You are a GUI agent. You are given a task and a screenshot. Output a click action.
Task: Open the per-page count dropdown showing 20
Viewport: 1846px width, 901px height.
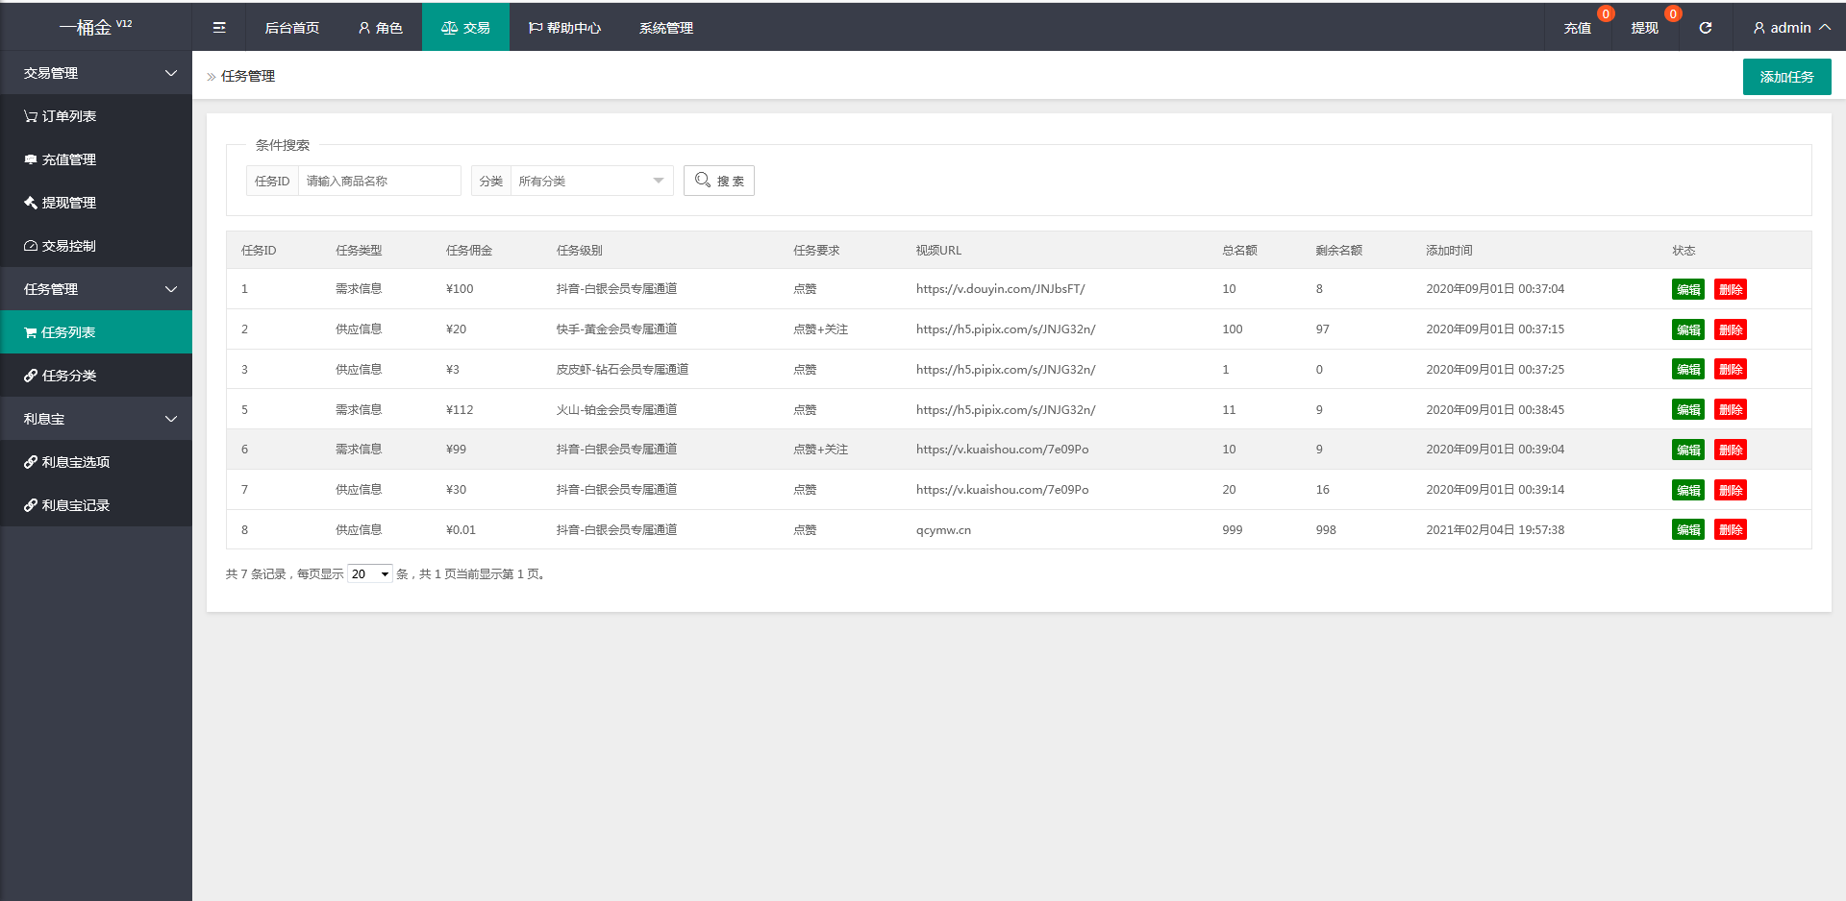370,573
